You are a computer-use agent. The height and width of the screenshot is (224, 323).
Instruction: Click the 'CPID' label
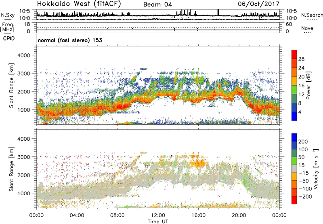point(9,38)
